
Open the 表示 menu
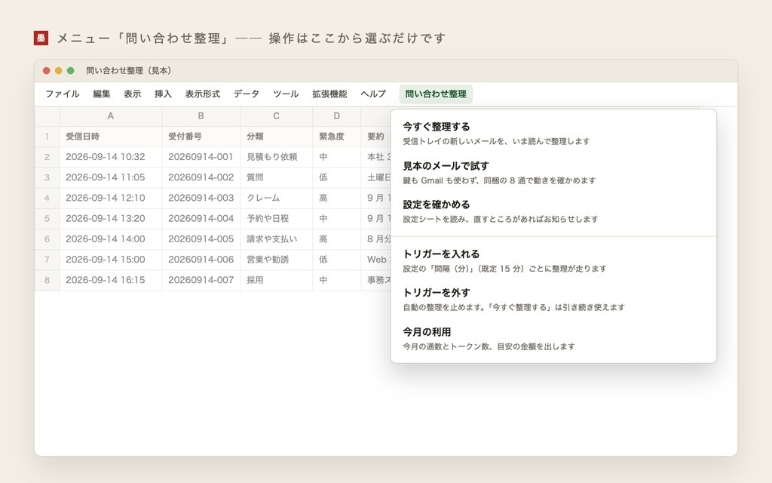click(x=132, y=94)
